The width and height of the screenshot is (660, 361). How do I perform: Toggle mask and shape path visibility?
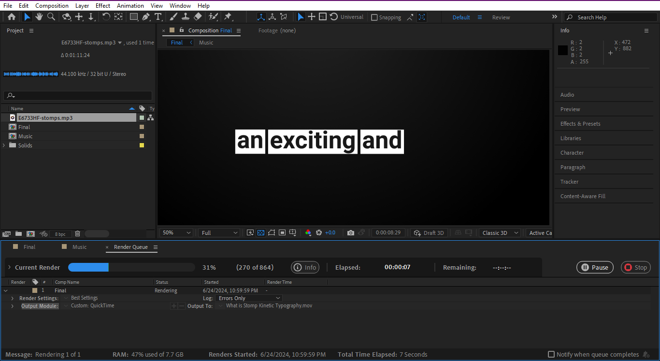point(272,233)
